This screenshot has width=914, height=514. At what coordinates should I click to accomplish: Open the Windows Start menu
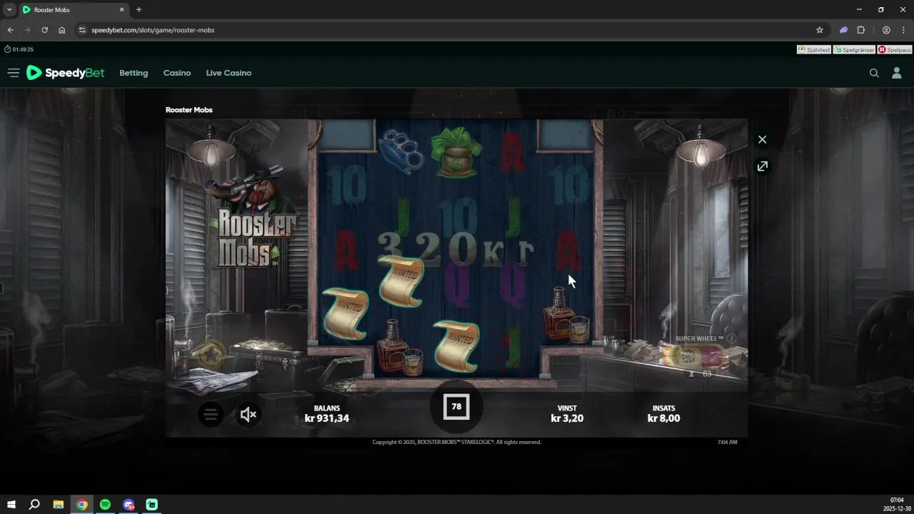click(11, 504)
